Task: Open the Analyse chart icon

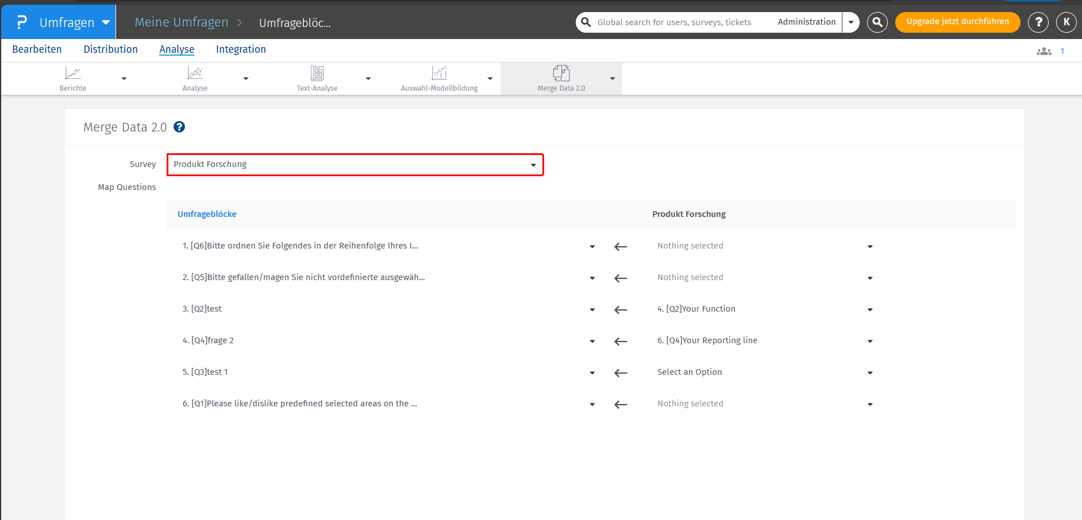Action: pyautogui.click(x=195, y=73)
